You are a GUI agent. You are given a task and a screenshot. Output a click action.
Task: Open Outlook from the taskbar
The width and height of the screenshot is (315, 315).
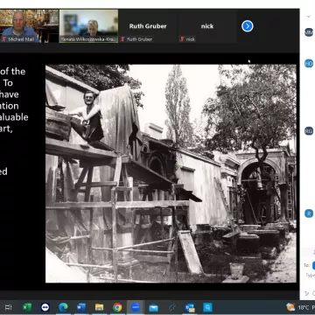190,307
